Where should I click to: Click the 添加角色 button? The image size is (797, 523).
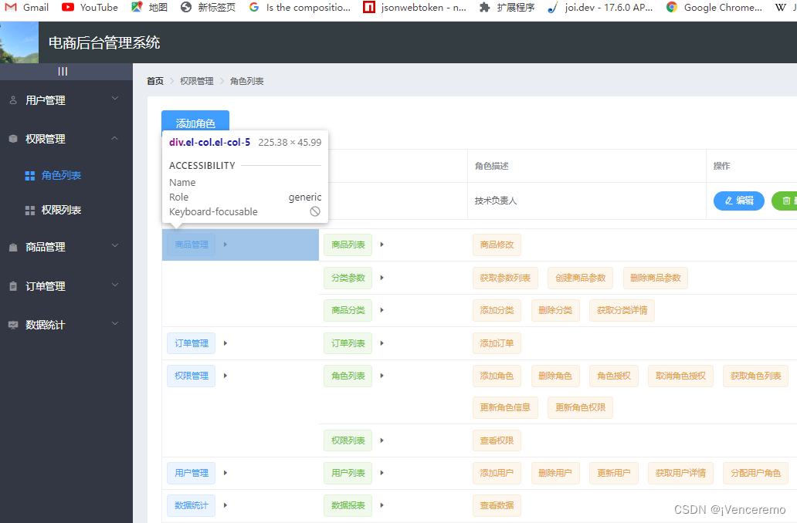195,122
